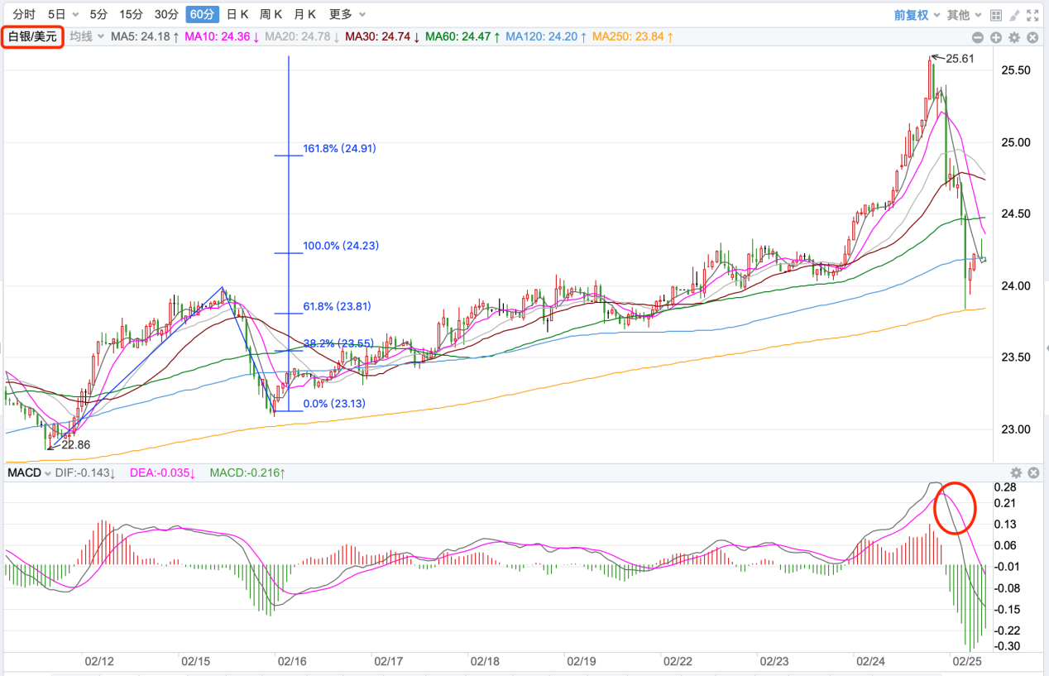Click the MACD indicator name label

tap(24, 472)
